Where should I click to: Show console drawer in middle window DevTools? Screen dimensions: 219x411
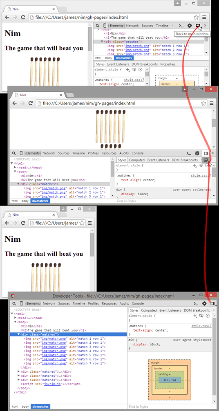pos(188,153)
